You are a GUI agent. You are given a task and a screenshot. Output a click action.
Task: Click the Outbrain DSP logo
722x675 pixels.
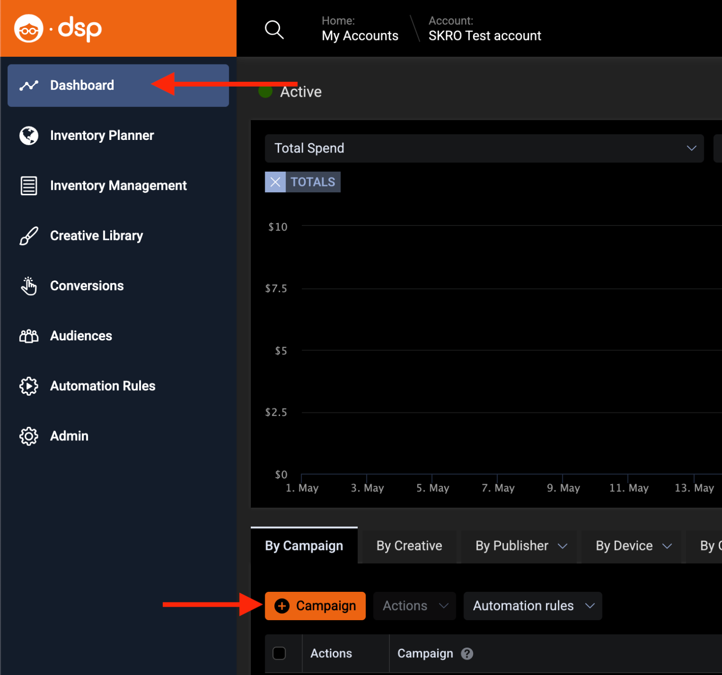pyautogui.click(x=58, y=29)
